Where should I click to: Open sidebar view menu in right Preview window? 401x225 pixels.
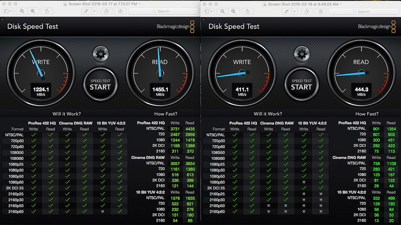(x=209, y=11)
